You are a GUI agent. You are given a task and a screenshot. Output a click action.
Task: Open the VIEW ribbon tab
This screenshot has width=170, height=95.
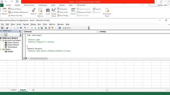point(71,5)
